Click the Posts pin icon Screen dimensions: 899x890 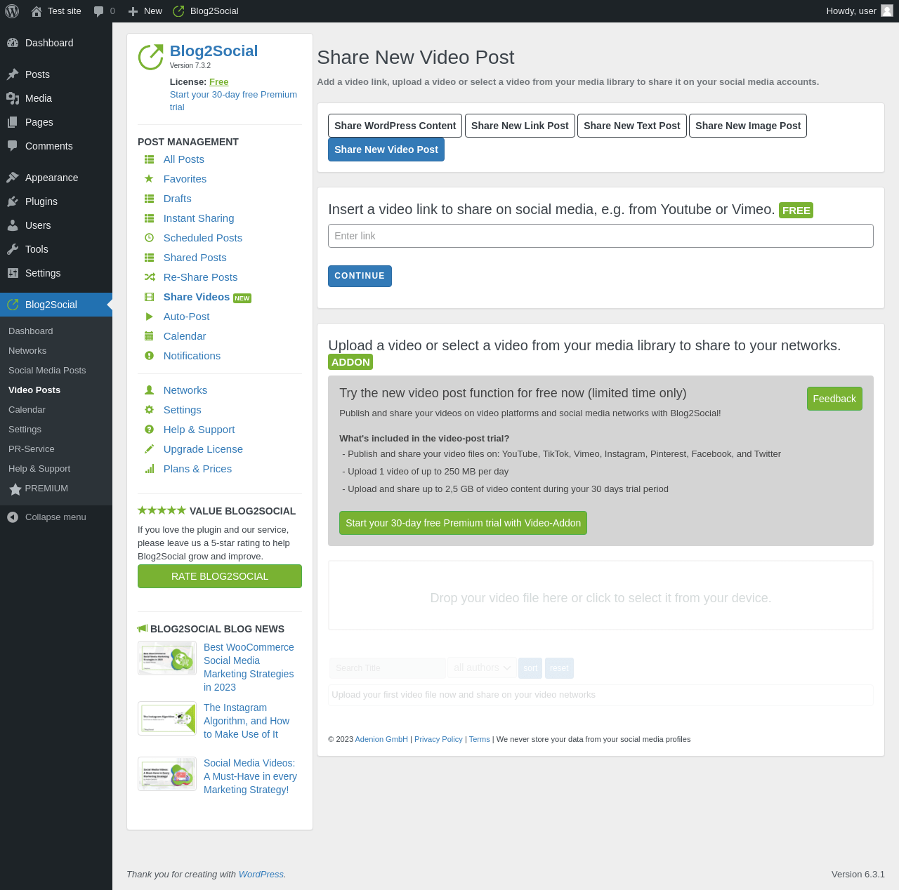pyautogui.click(x=13, y=74)
